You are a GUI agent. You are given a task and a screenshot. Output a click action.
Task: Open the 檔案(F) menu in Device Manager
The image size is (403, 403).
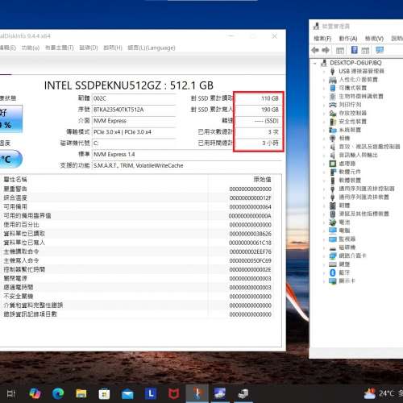[322, 39]
